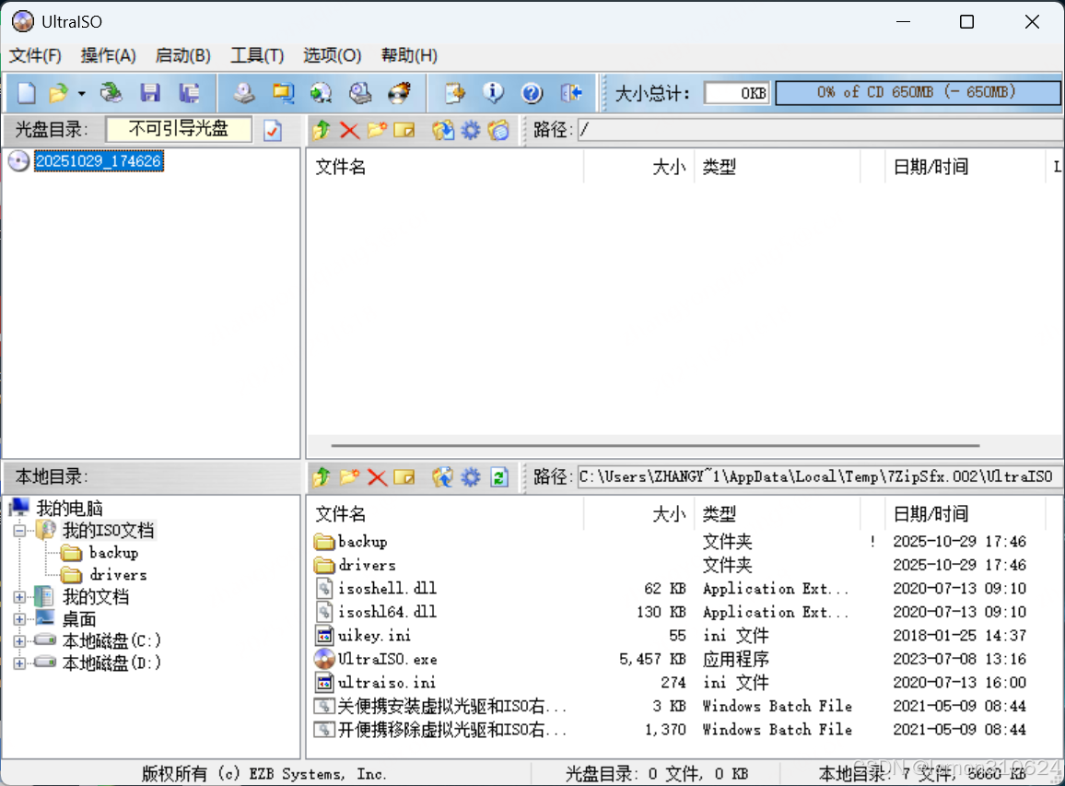
Task: Create a new folder in the disc directory toolbar
Action: [377, 130]
